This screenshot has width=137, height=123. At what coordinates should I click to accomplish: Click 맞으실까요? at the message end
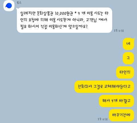tap(78, 27)
